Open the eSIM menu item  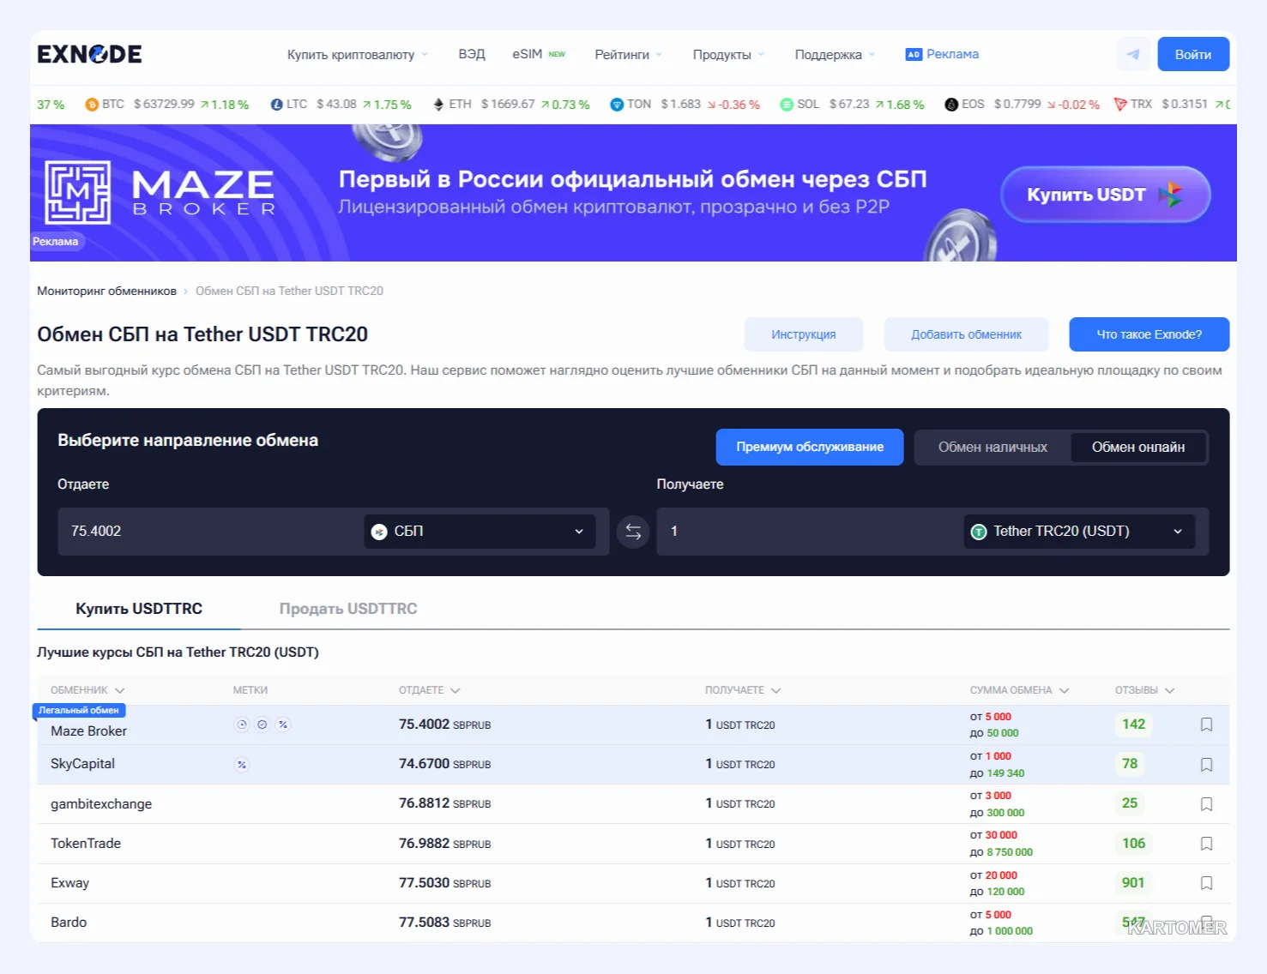click(539, 54)
